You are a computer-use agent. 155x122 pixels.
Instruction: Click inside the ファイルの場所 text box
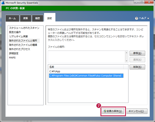86,57
